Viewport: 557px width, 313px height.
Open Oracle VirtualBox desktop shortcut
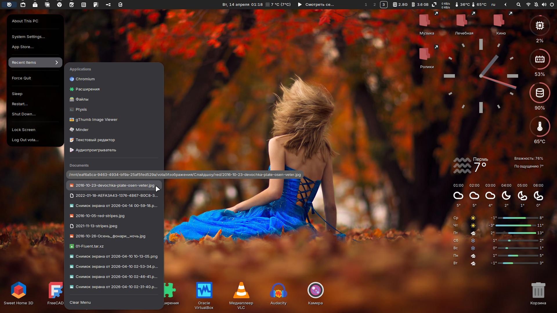tap(204, 290)
